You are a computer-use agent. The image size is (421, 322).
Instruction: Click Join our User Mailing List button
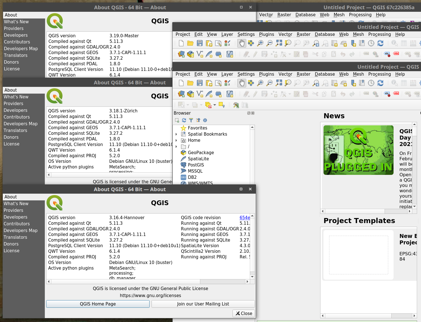click(x=203, y=304)
